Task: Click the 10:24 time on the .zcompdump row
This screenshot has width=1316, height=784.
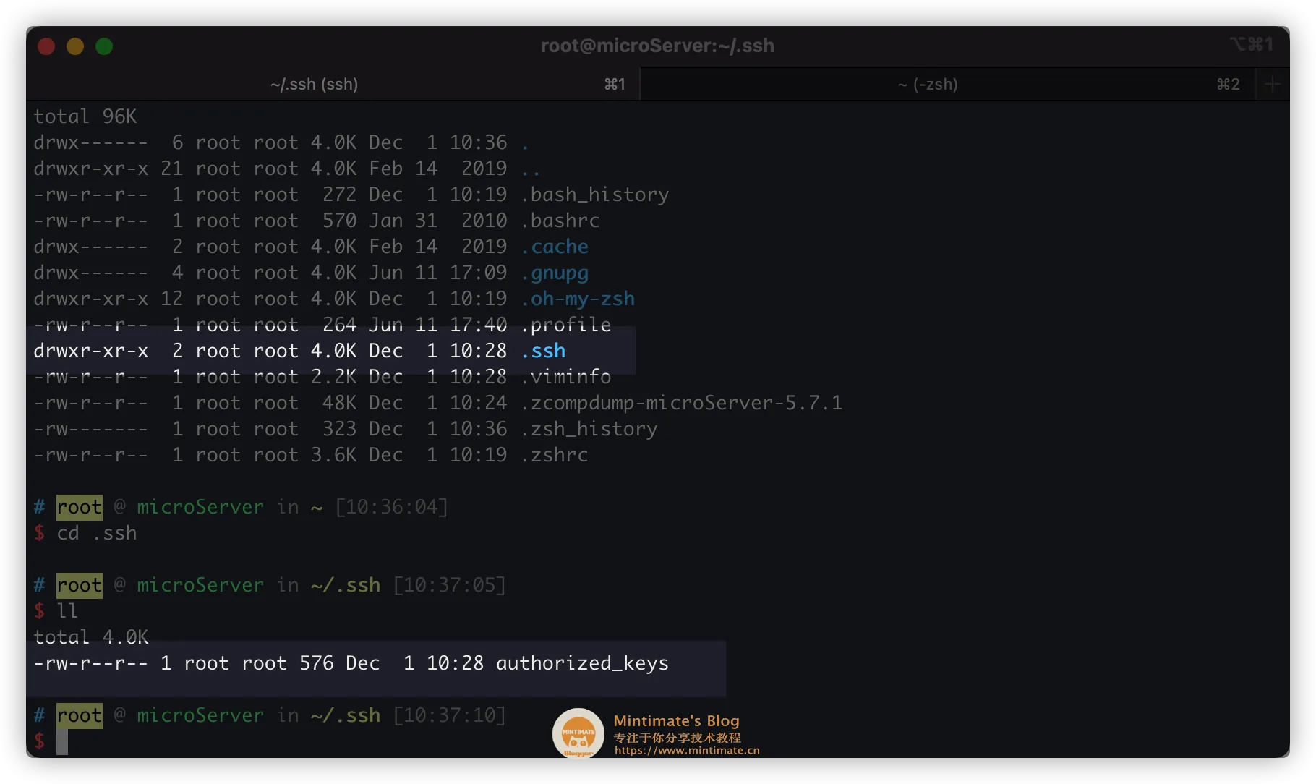Action: (479, 403)
